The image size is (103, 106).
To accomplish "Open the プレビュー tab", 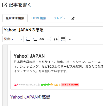I will (61, 18).
